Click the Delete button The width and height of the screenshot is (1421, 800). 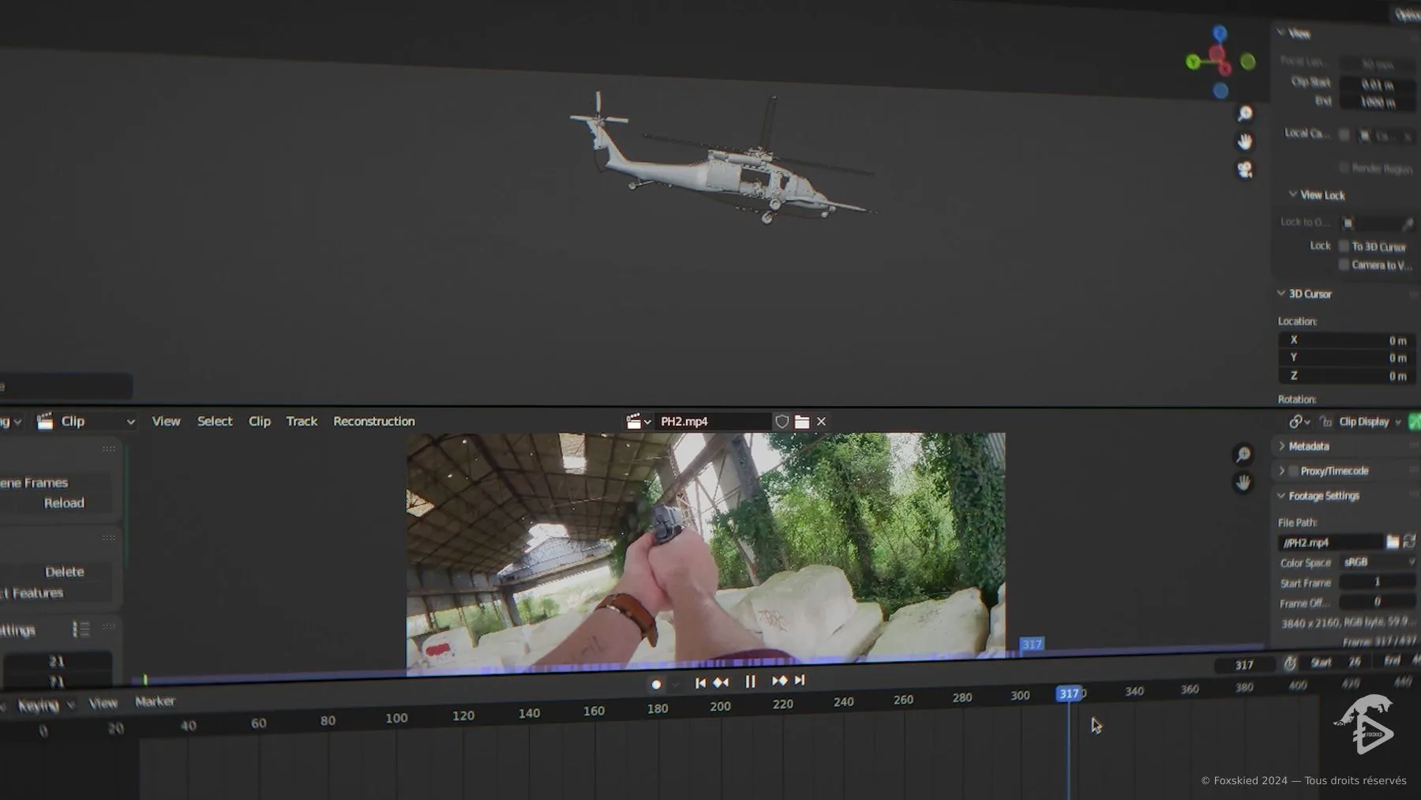(64, 572)
